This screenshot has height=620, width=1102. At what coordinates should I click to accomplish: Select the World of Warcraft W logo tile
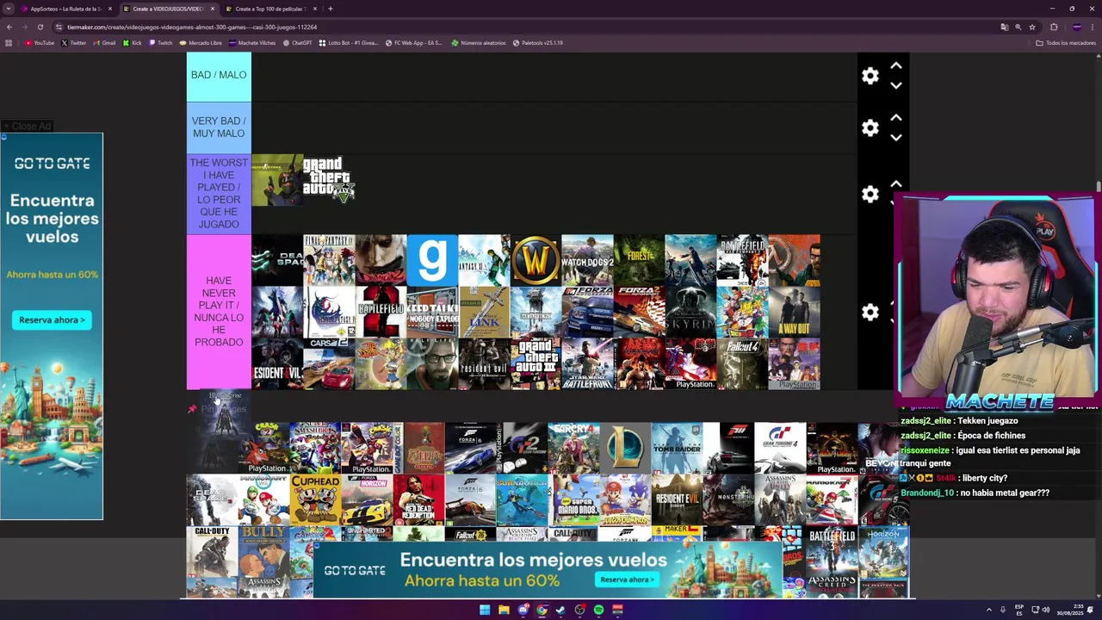tap(536, 260)
